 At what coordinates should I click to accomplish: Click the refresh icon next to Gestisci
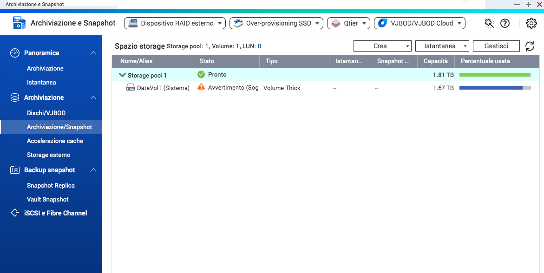(x=530, y=46)
